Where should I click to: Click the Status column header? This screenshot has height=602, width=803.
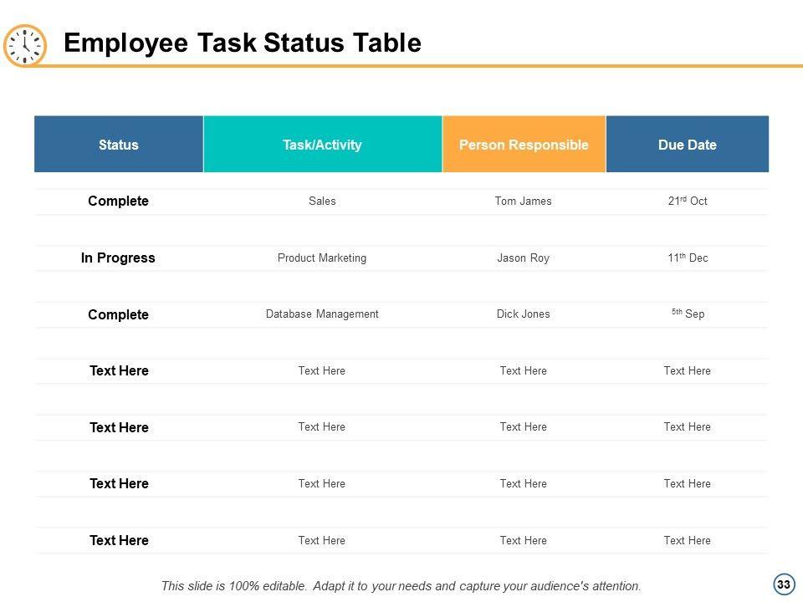tap(118, 145)
